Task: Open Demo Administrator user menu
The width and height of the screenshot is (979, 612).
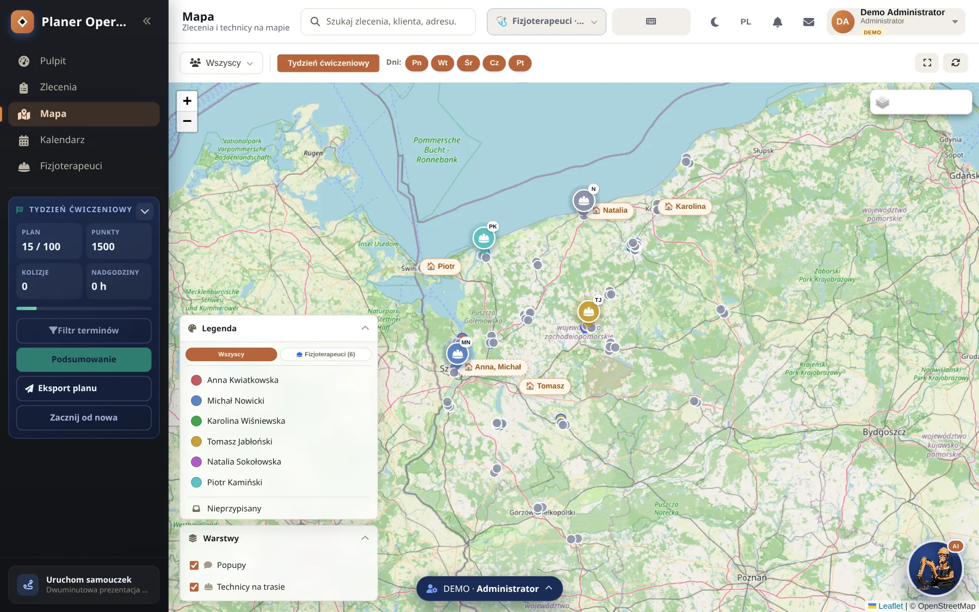Action: 896,22
